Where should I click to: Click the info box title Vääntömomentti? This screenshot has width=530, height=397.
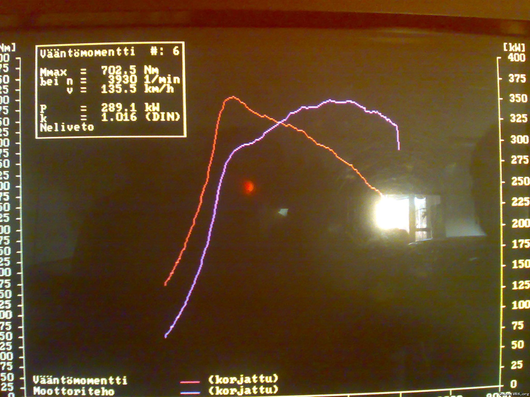(87, 52)
